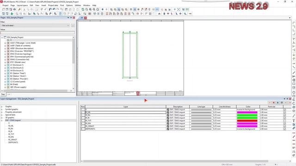Viewport: 296px width, 166px height.
Task: Toggle checkbox for layer RI_EIN row
Action: point(285,123)
